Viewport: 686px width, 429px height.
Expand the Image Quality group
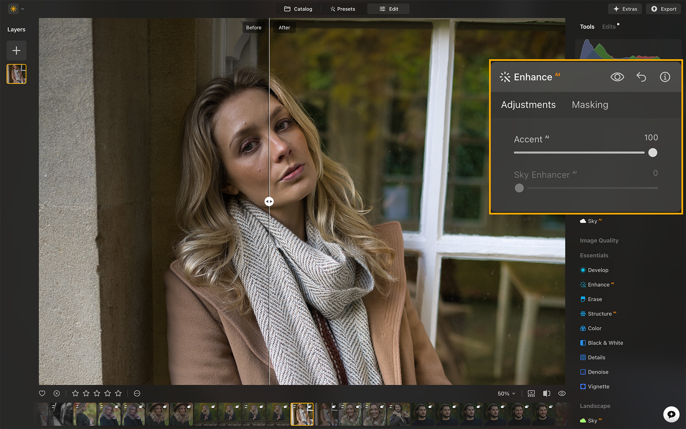[599, 241]
